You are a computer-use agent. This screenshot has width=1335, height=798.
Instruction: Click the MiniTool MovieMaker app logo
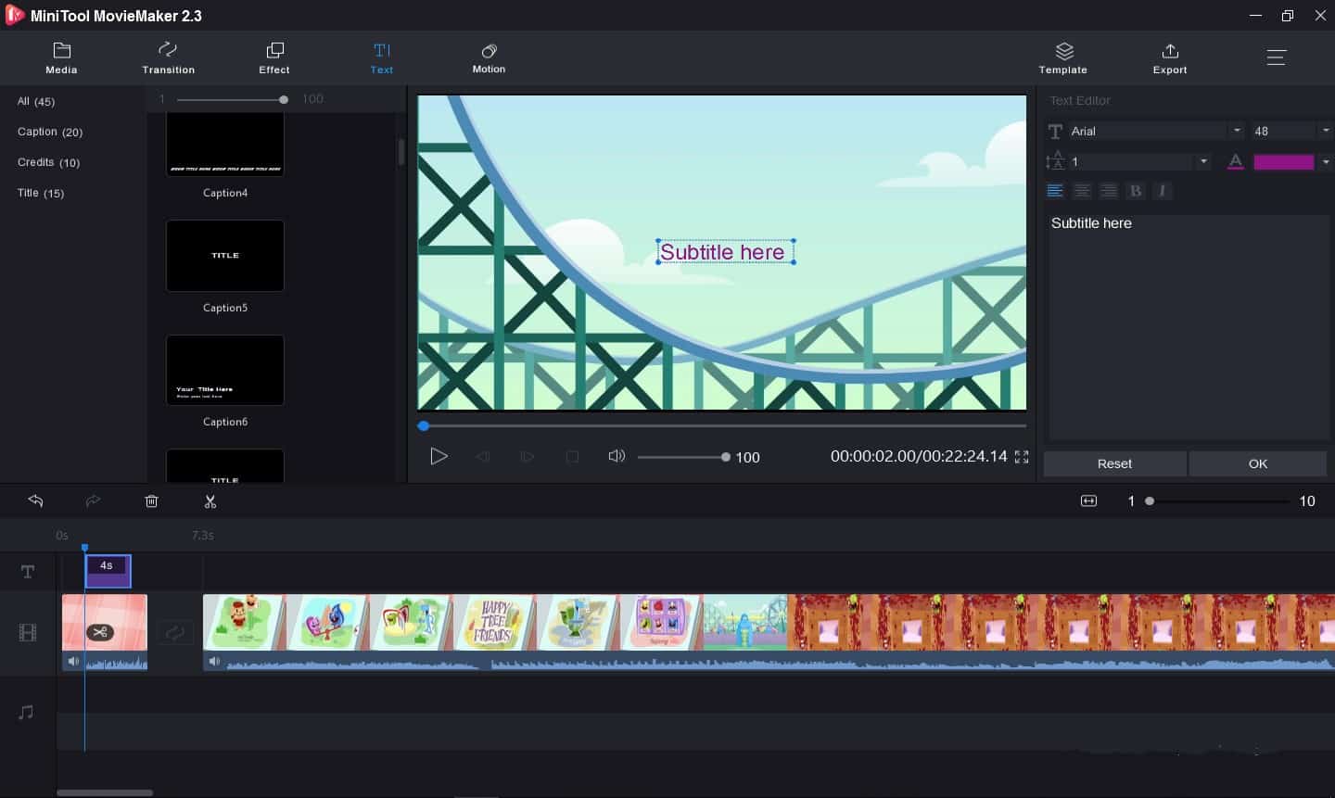point(14,15)
